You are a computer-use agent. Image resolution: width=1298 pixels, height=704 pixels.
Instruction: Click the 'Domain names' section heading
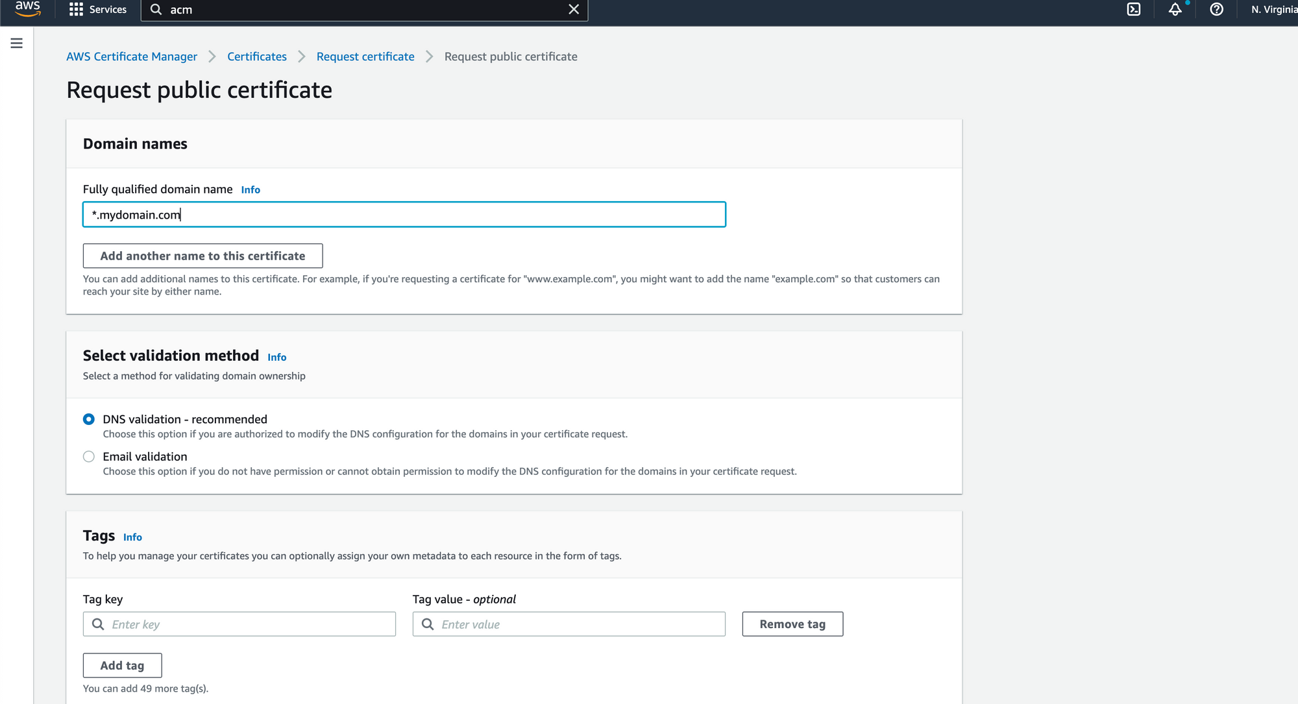(135, 144)
